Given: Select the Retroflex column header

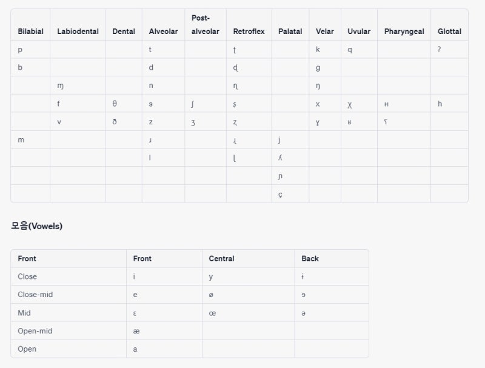Looking at the screenshot, I should (x=249, y=32).
